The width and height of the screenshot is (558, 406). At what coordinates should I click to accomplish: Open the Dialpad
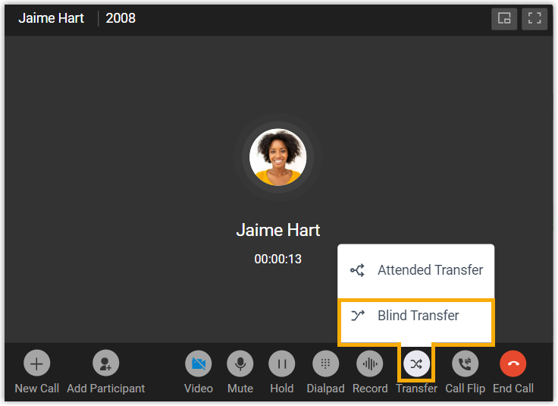coord(325,364)
